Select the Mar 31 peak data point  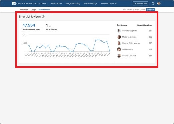pos(98,39)
